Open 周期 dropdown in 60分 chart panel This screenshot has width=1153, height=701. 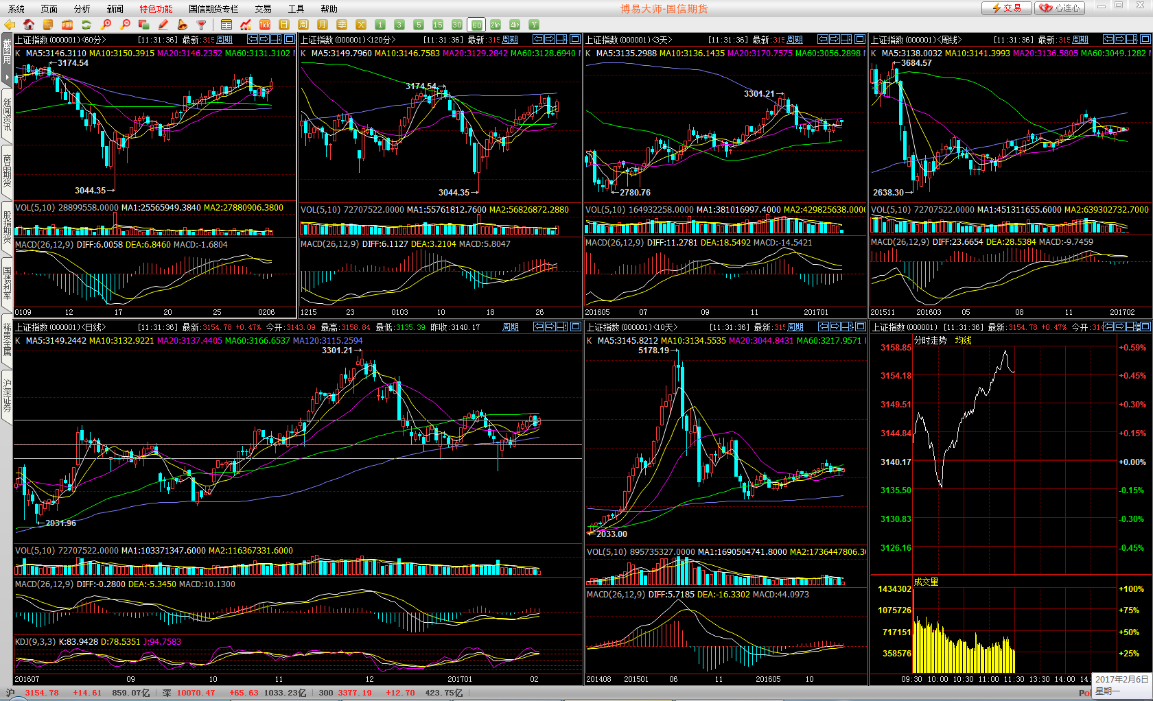224,40
